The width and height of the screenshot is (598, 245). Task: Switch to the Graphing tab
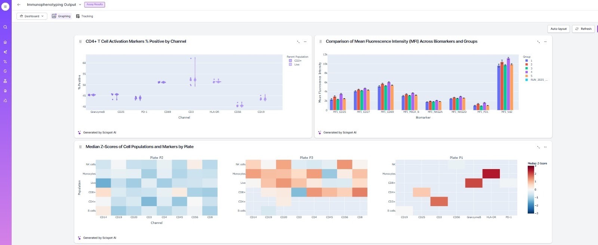click(x=61, y=16)
